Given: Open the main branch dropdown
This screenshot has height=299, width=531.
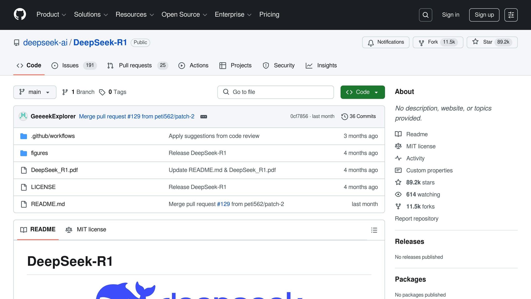Looking at the screenshot, I should click(x=34, y=92).
